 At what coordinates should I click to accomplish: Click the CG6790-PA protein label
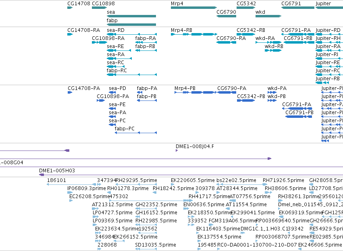(x=232, y=88)
